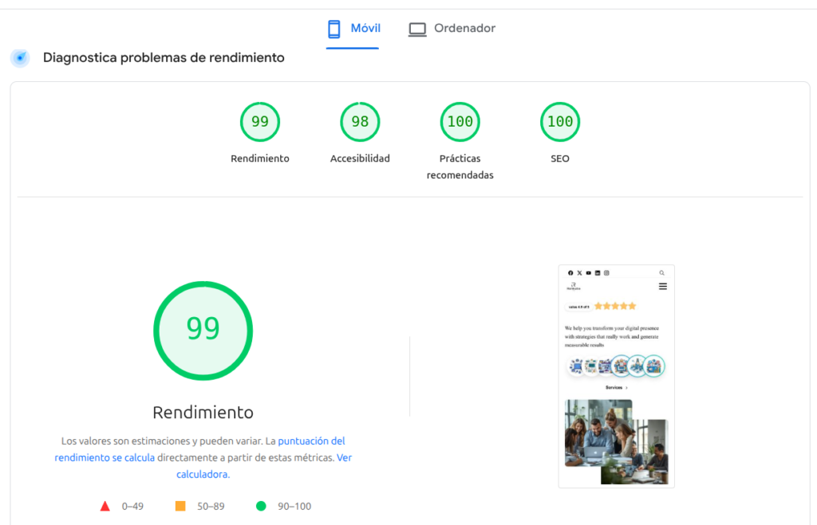Viewport: 817px width, 525px height.
Task: Click the blue diagnostic icon beside heading
Action: click(20, 57)
